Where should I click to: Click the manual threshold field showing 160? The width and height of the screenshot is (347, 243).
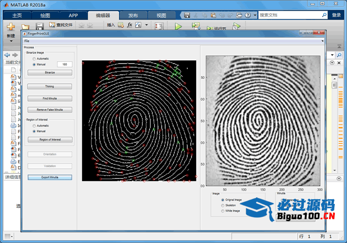65,65
